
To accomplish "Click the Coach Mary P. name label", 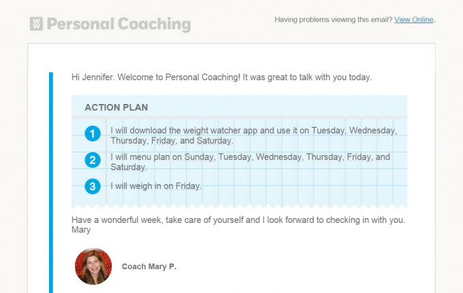I will (149, 266).
